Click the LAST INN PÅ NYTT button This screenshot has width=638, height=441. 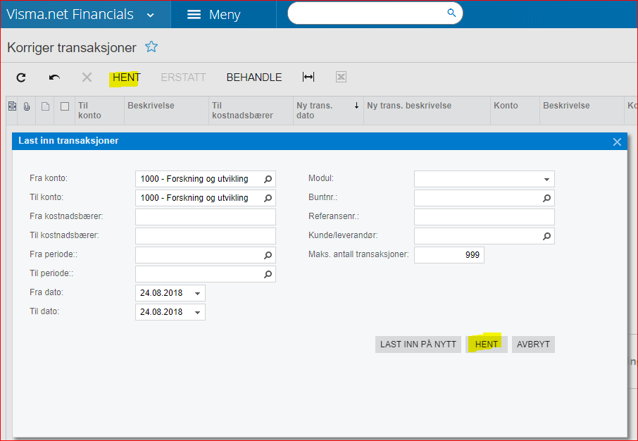[418, 344]
